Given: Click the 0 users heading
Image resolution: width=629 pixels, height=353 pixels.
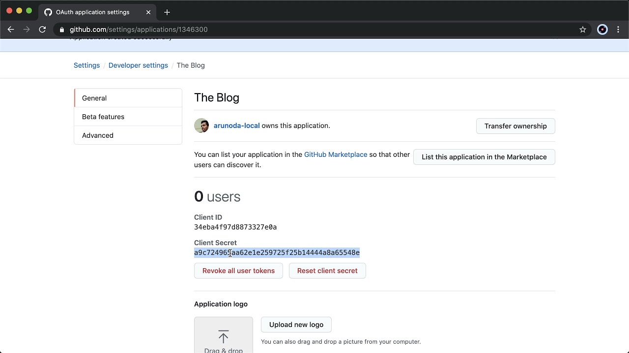Looking at the screenshot, I should pos(217,197).
